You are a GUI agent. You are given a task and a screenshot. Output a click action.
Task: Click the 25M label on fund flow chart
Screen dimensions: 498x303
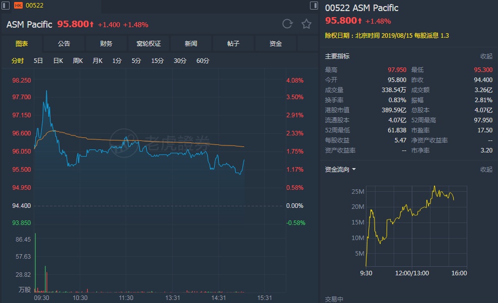coord(358,191)
